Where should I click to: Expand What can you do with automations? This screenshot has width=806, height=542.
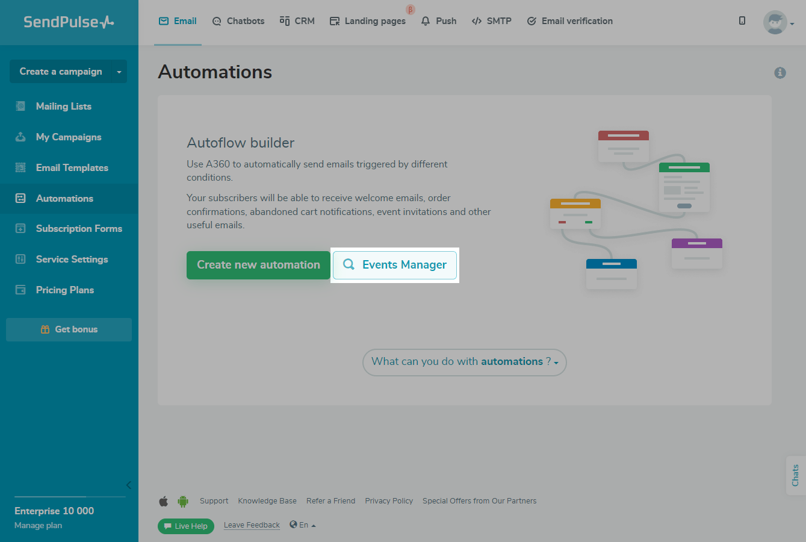(x=465, y=362)
